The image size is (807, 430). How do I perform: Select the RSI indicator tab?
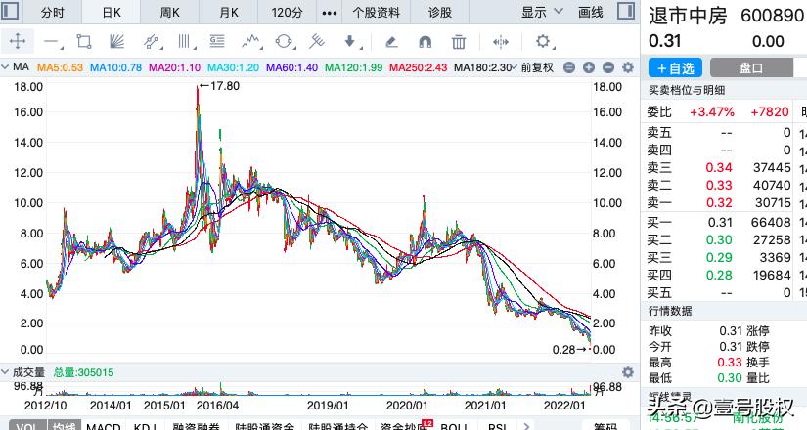pyautogui.click(x=498, y=426)
